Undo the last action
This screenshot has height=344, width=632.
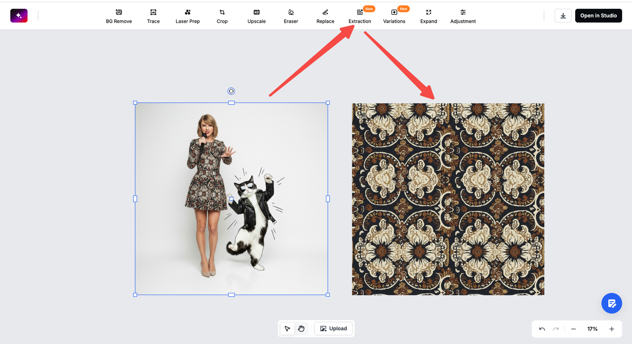coord(542,329)
